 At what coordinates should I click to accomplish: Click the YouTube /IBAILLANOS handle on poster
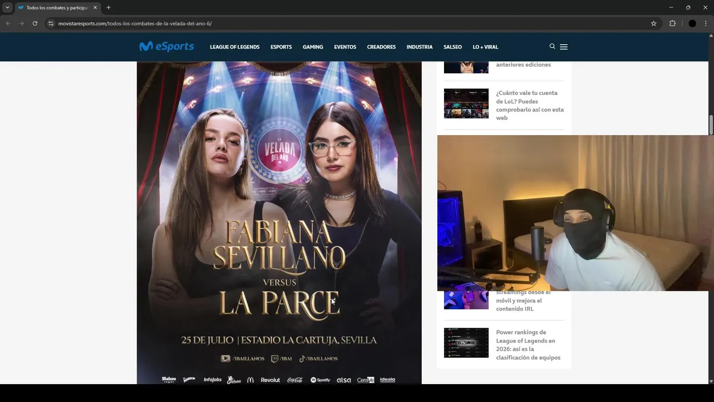point(243,358)
